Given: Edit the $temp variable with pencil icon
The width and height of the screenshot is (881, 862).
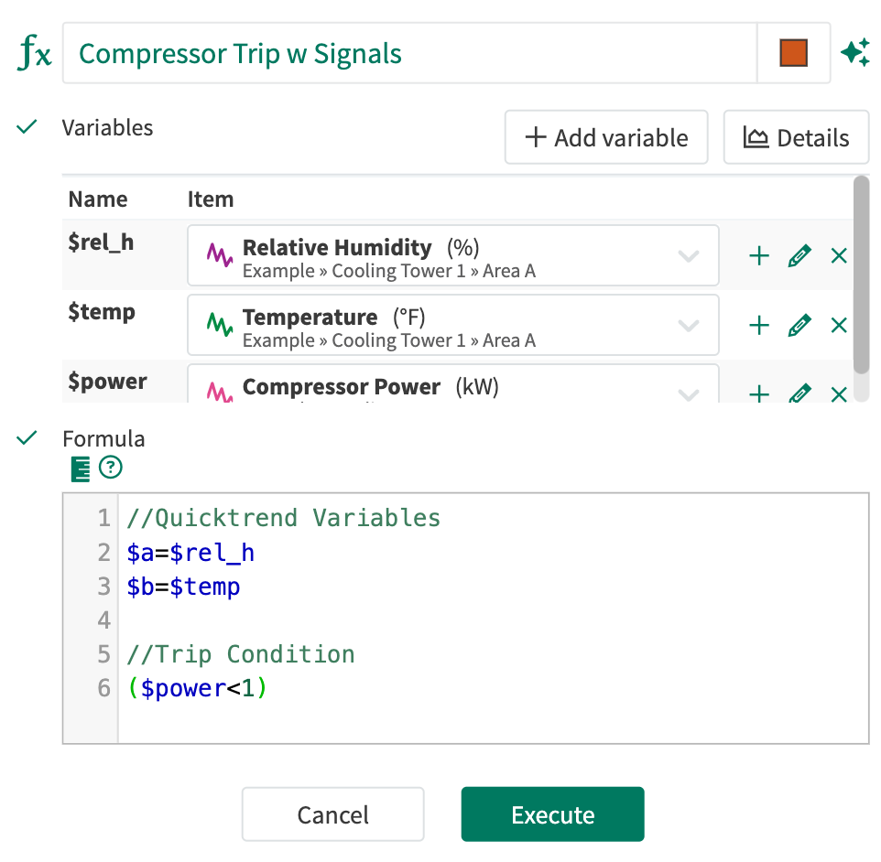Looking at the screenshot, I should coord(799,325).
